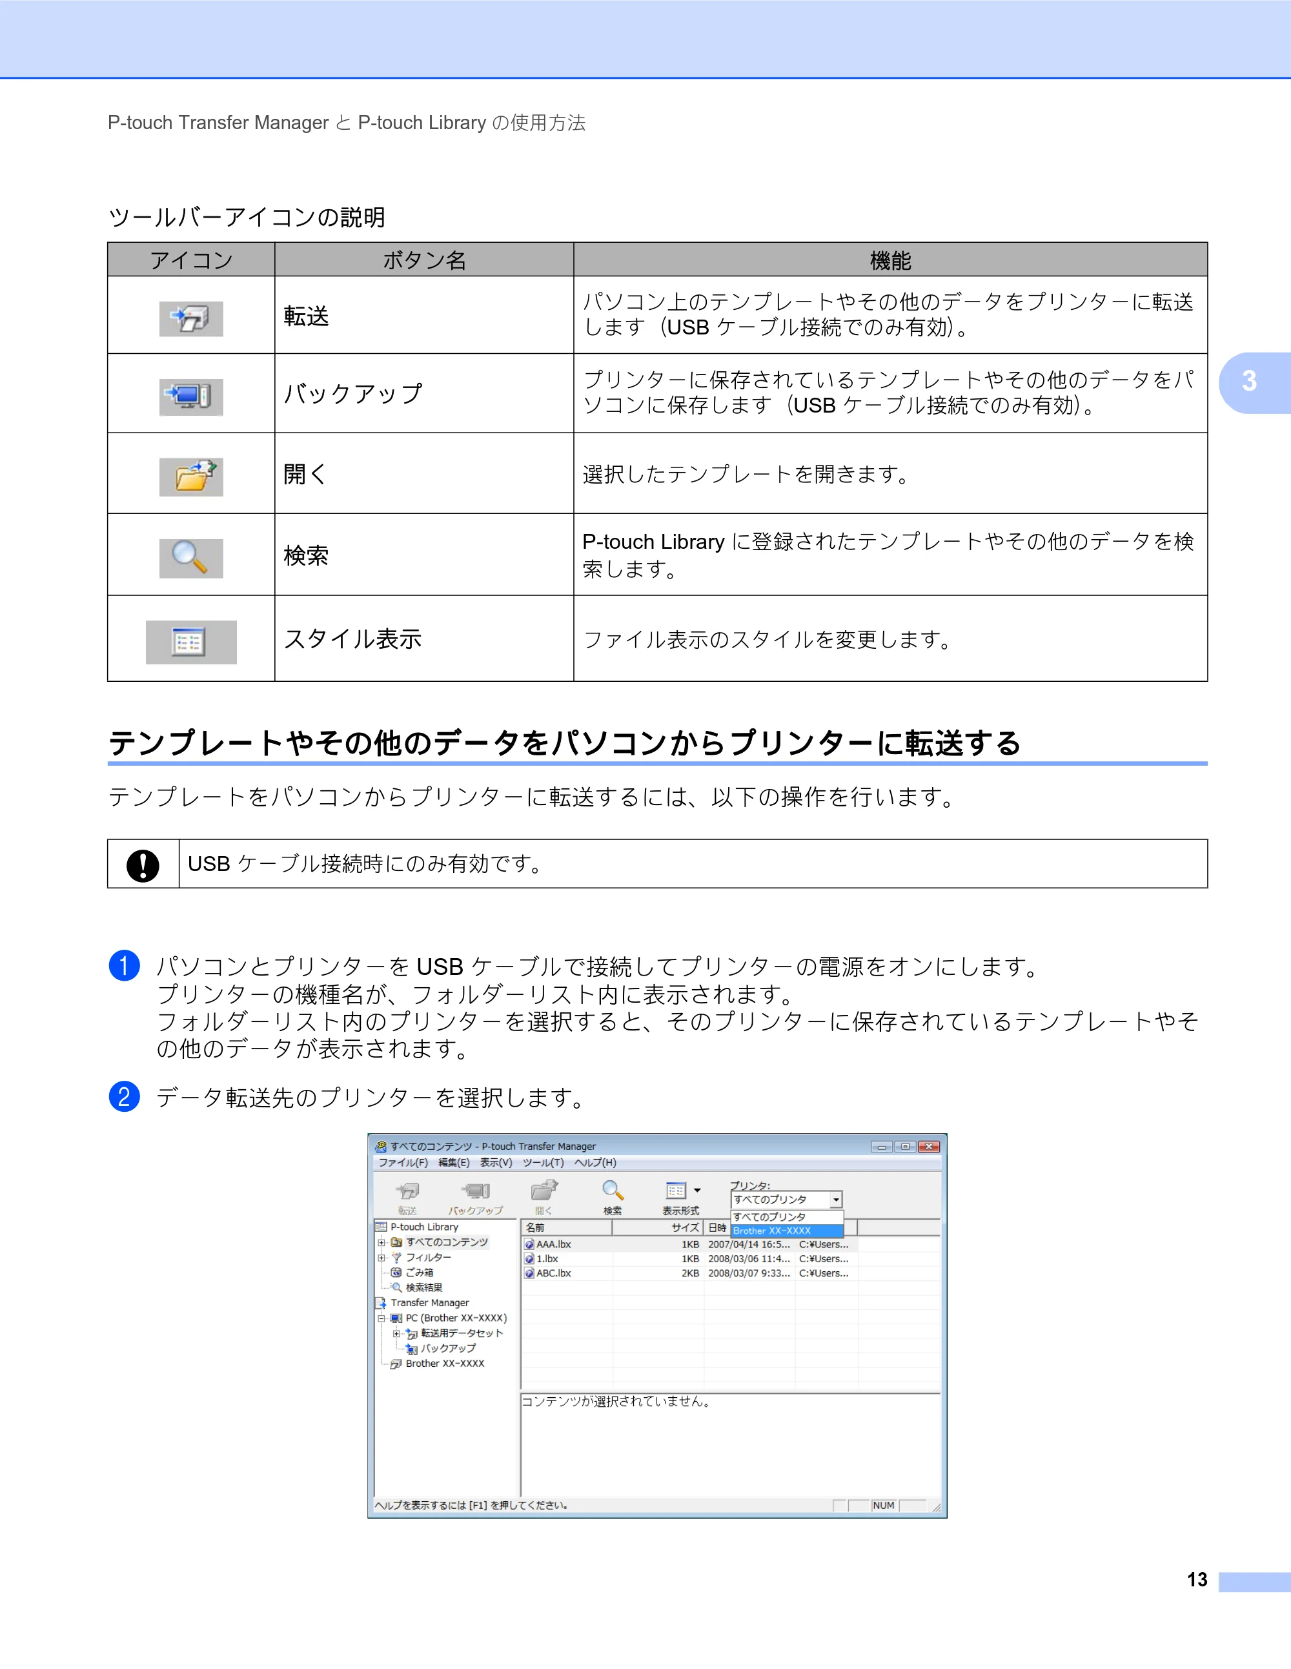This screenshot has width=1291, height=1669.
Task: Open the プリンタ combo box arrow
Action: click(x=836, y=1200)
